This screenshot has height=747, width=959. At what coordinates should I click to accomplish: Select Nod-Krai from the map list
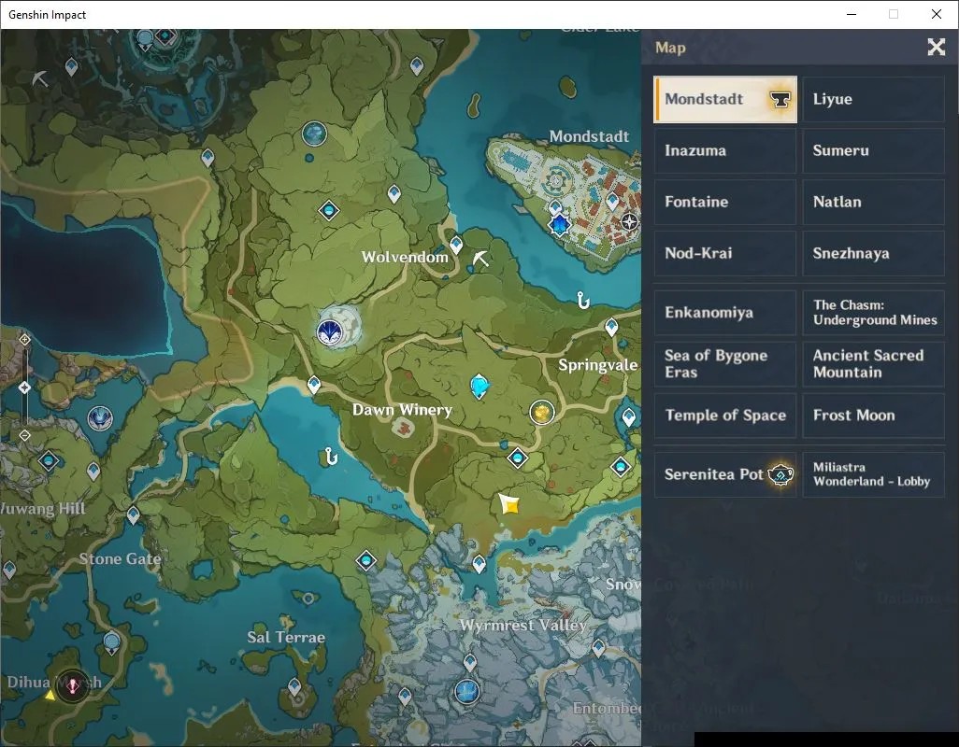[724, 253]
